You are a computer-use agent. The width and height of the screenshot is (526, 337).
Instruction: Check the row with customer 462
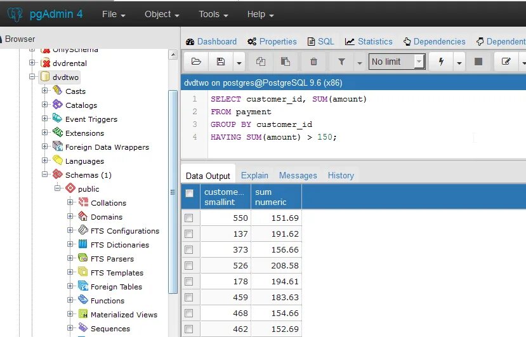click(x=189, y=329)
